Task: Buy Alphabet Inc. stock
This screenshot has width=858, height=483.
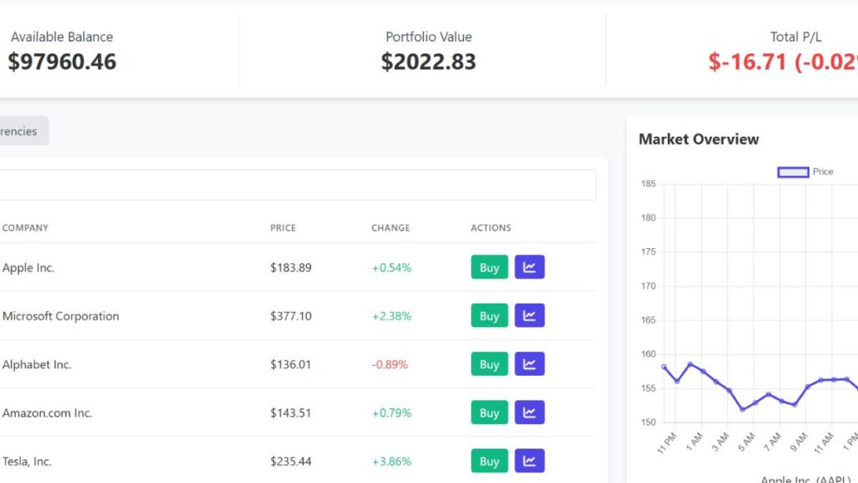Action: (x=489, y=364)
